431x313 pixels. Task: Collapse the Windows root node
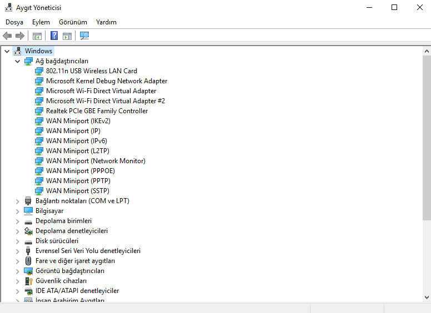(7, 52)
